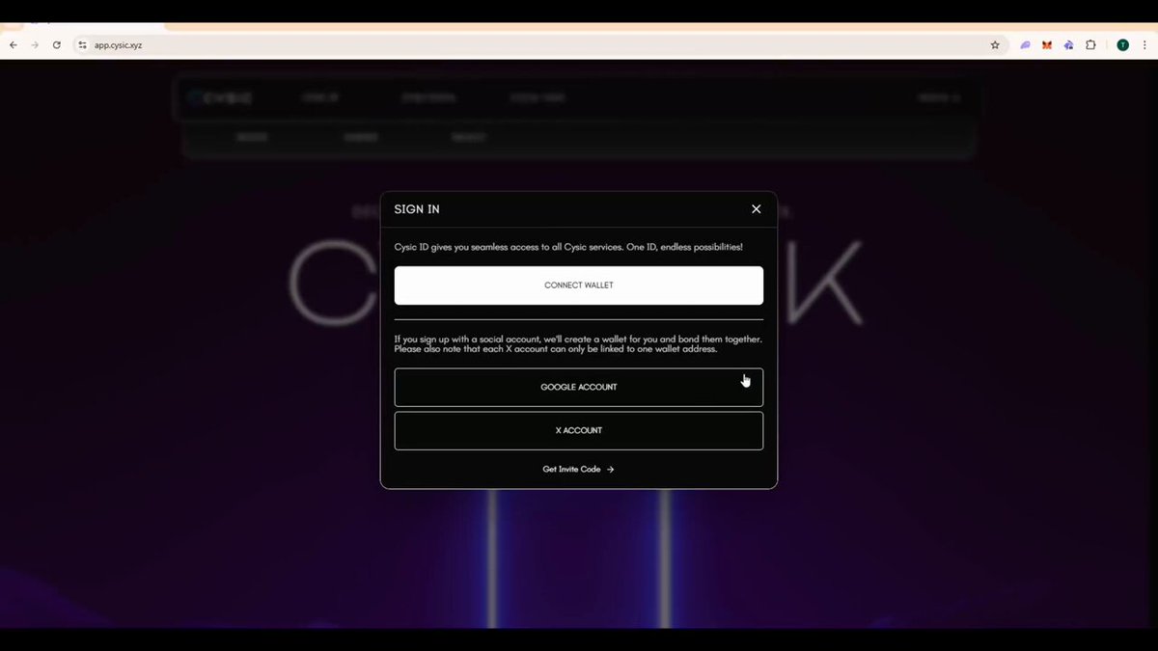Screen dimensions: 1158x651
Task: Close the Sign In dialog
Action: 756,209
